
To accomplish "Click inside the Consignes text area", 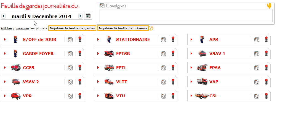I will (186, 15).
